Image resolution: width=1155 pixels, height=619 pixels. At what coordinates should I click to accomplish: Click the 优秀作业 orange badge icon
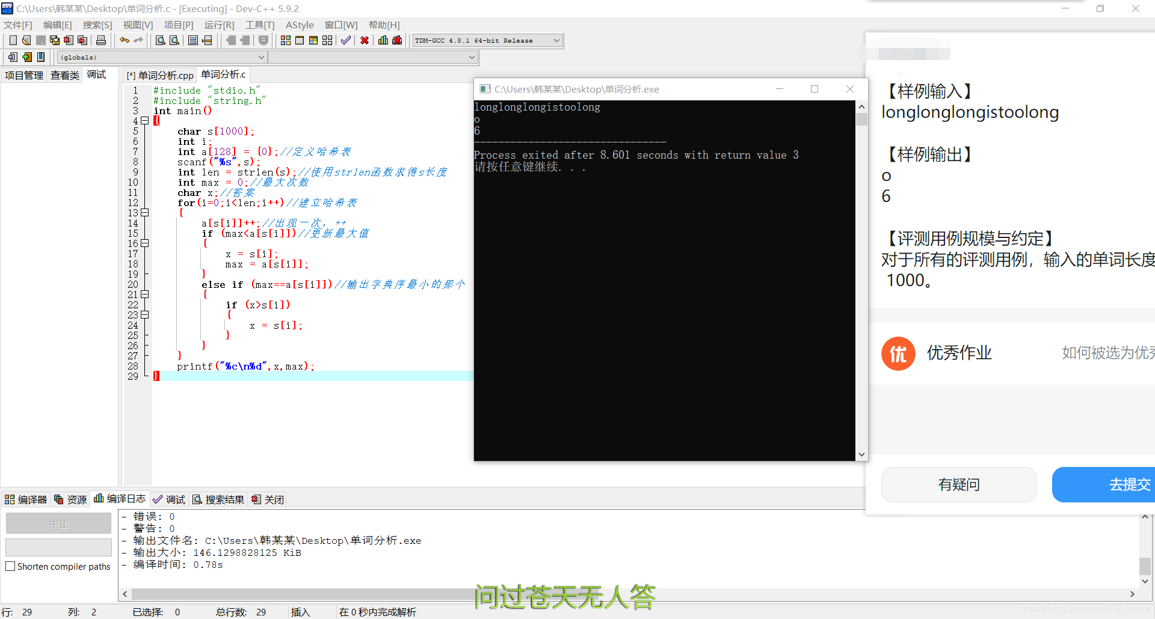pos(898,353)
